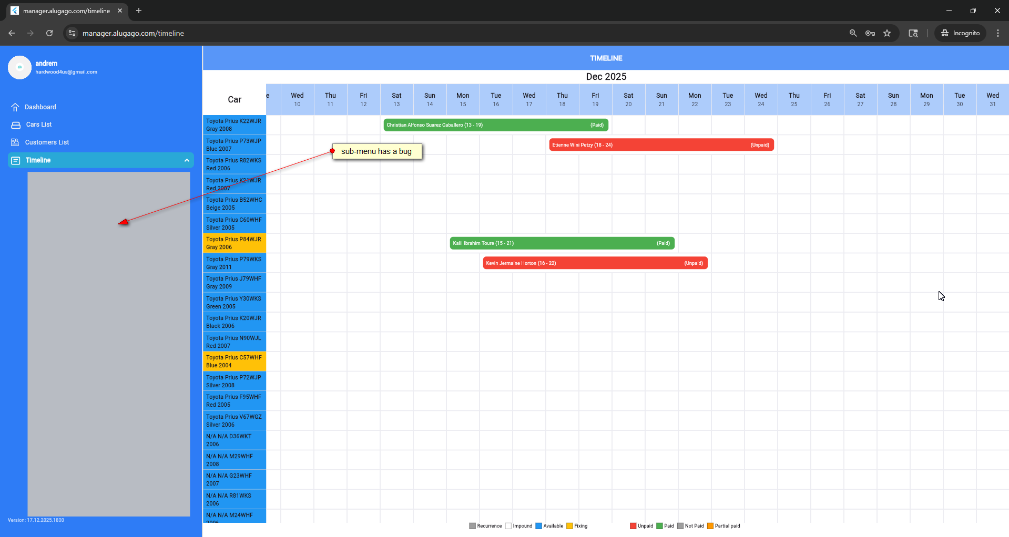This screenshot has height=537, width=1009.
Task: Click the Dashboard home icon
Action: pyautogui.click(x=15, y=107)
